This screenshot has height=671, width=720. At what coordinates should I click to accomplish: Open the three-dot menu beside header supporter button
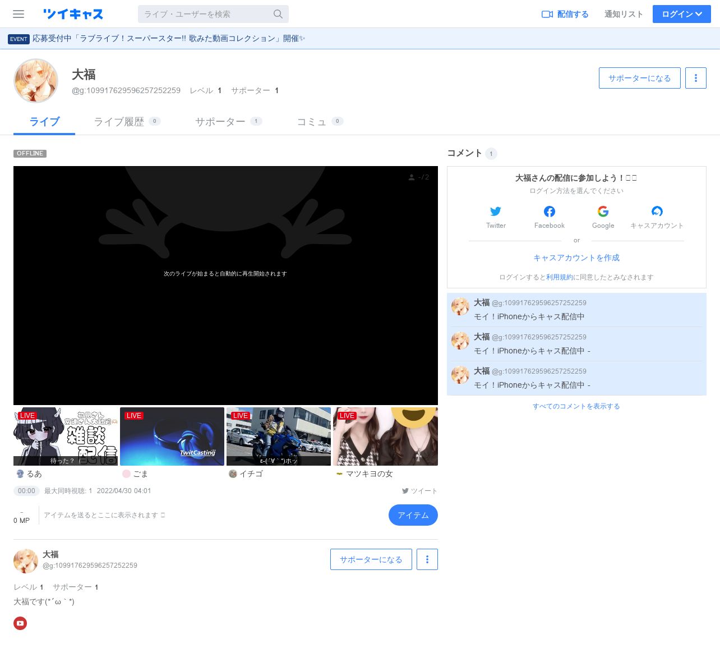696,78
